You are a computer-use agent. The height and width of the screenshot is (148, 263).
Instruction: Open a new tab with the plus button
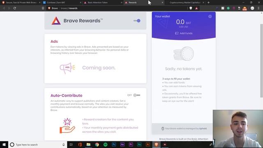tap(208, 2)
